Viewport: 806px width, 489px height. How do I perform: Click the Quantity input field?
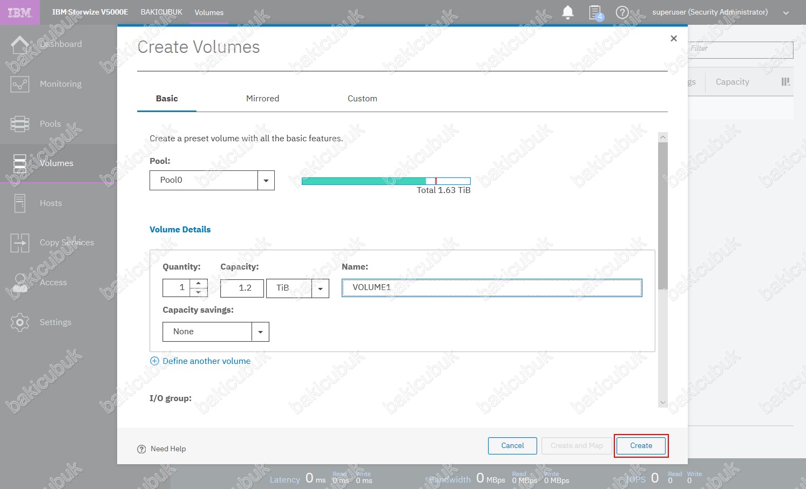click(x=177, y=288)
